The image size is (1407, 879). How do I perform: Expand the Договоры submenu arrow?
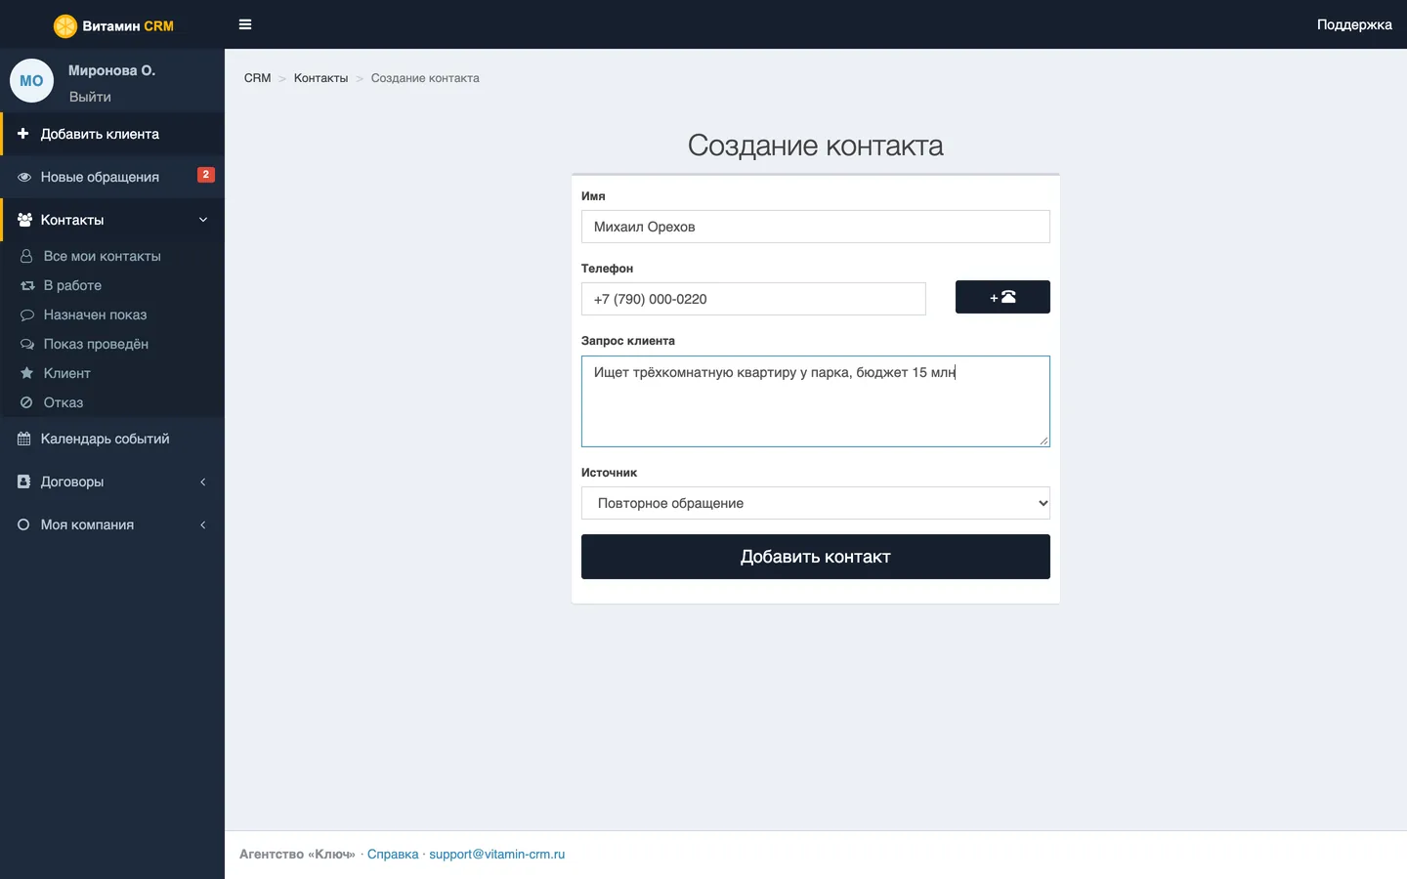pos(203,481)
